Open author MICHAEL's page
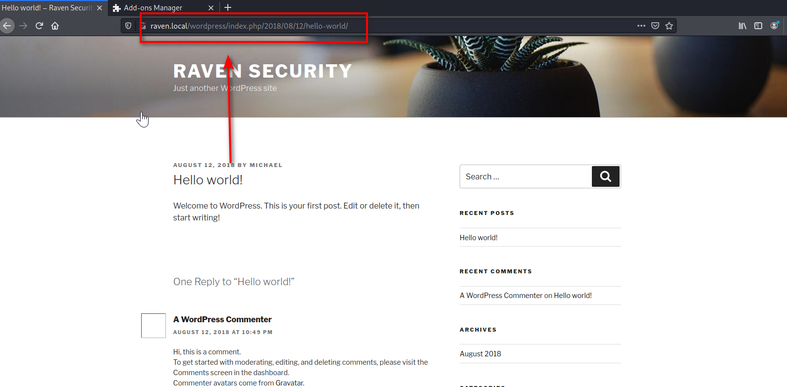 [266, 165]
